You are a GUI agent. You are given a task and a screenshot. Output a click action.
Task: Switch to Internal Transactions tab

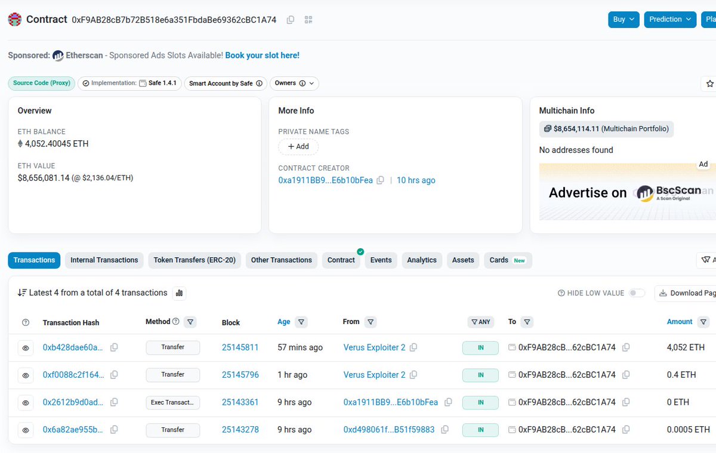[104, 260]
